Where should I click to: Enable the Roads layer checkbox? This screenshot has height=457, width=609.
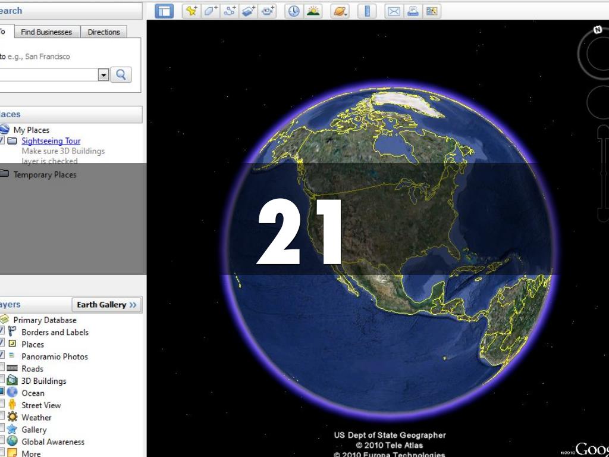2,368
